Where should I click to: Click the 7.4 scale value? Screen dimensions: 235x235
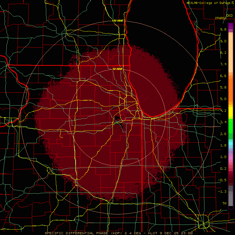click(x=223, y=64)
